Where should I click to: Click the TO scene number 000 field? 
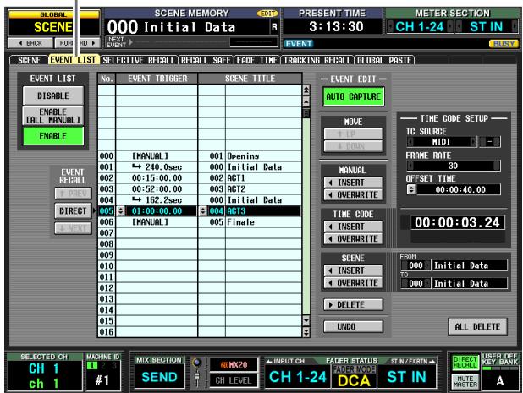pos(416,283)
